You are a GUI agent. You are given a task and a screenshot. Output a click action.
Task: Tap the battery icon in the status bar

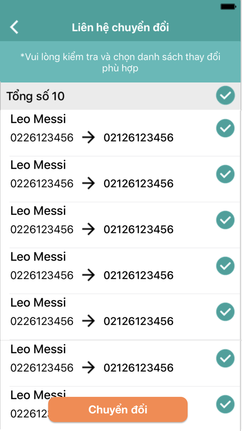[228, 6]
